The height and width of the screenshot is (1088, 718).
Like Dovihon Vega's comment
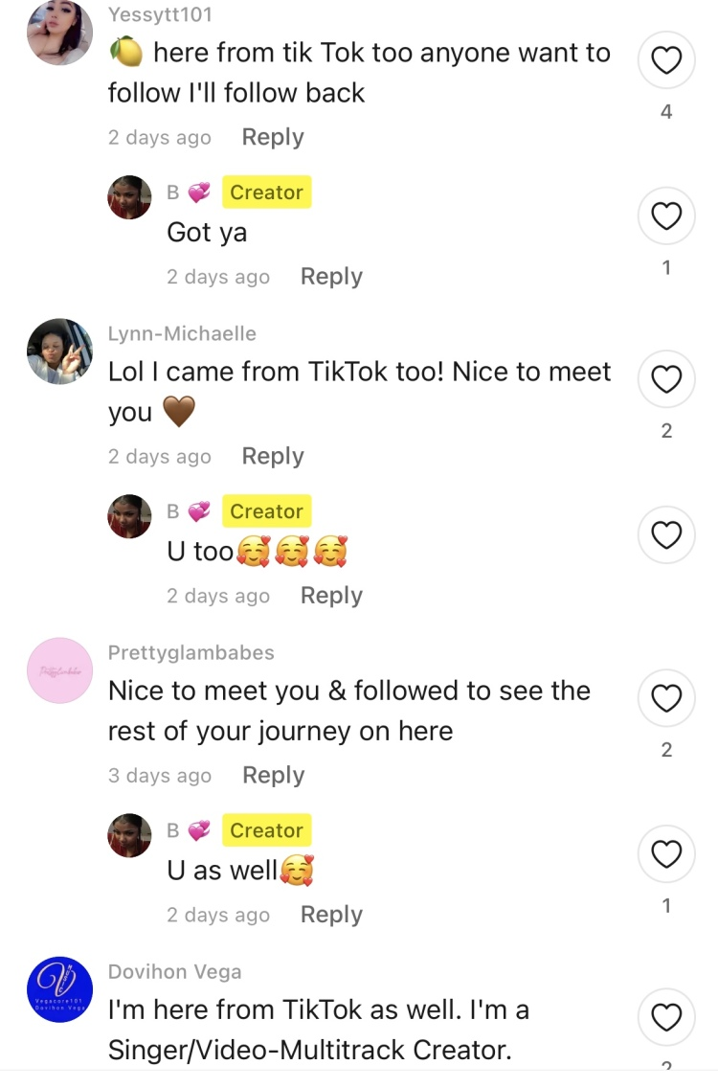point(665,1017)
